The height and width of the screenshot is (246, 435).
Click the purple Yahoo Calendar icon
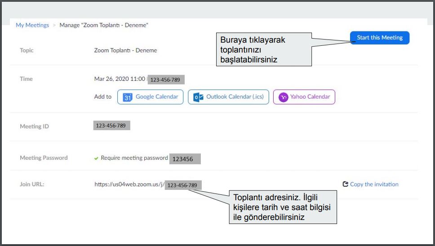(283, 97)
